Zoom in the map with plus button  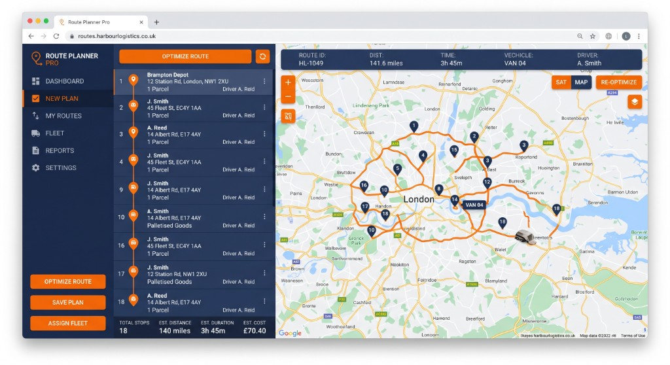pos(288,82)
